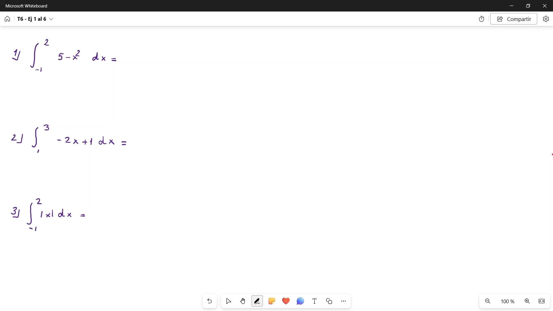Click the Undo arrow button

click(209, 301)
